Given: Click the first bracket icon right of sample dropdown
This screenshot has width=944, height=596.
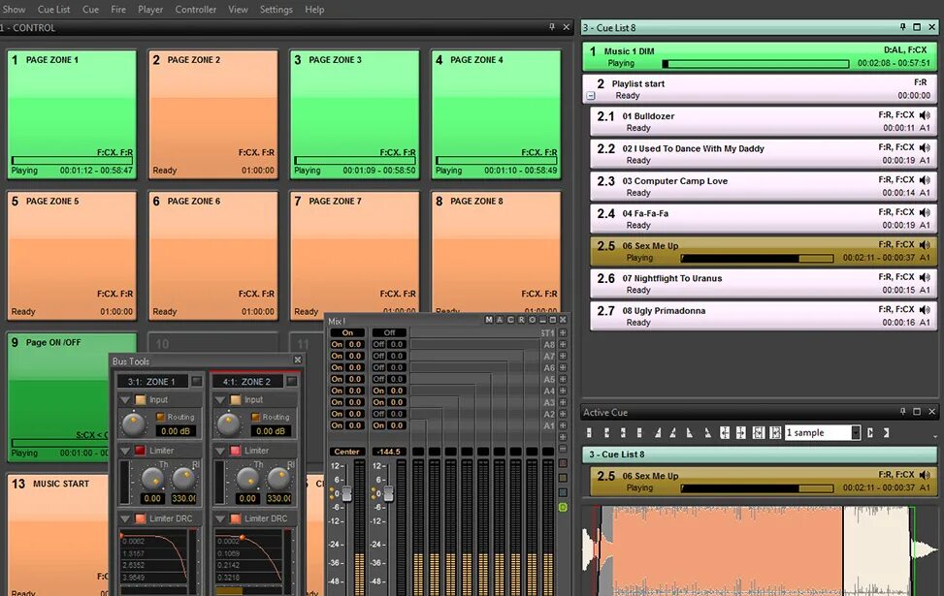Looking at the screenshot, I should pyautogui.click(x=870, y=432).
